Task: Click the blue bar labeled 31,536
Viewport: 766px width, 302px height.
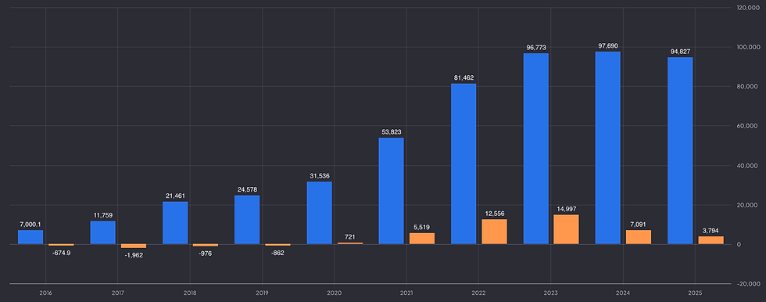Action: pyautogui.click(x=320, y=213)
